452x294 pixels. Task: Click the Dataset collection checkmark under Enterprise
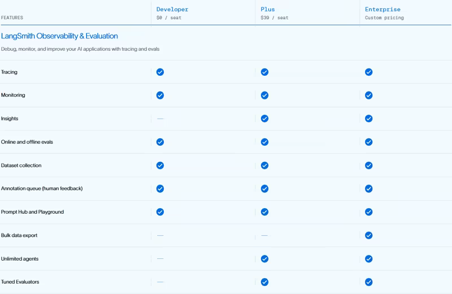click(368, 165)
